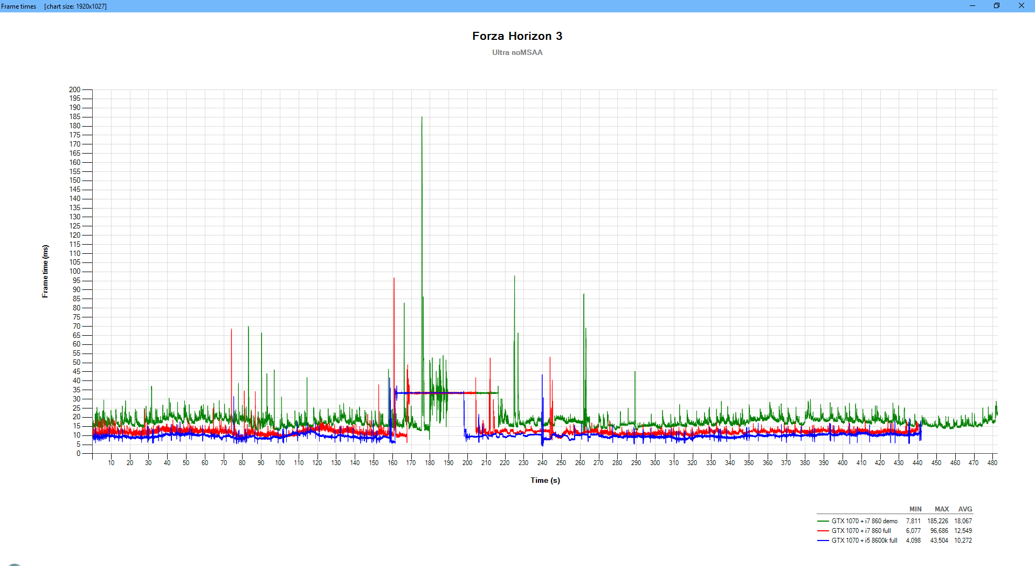Click the Forza Horizon 3 chart title
This screenshot has width=1035, height=582.
[517, 36]
